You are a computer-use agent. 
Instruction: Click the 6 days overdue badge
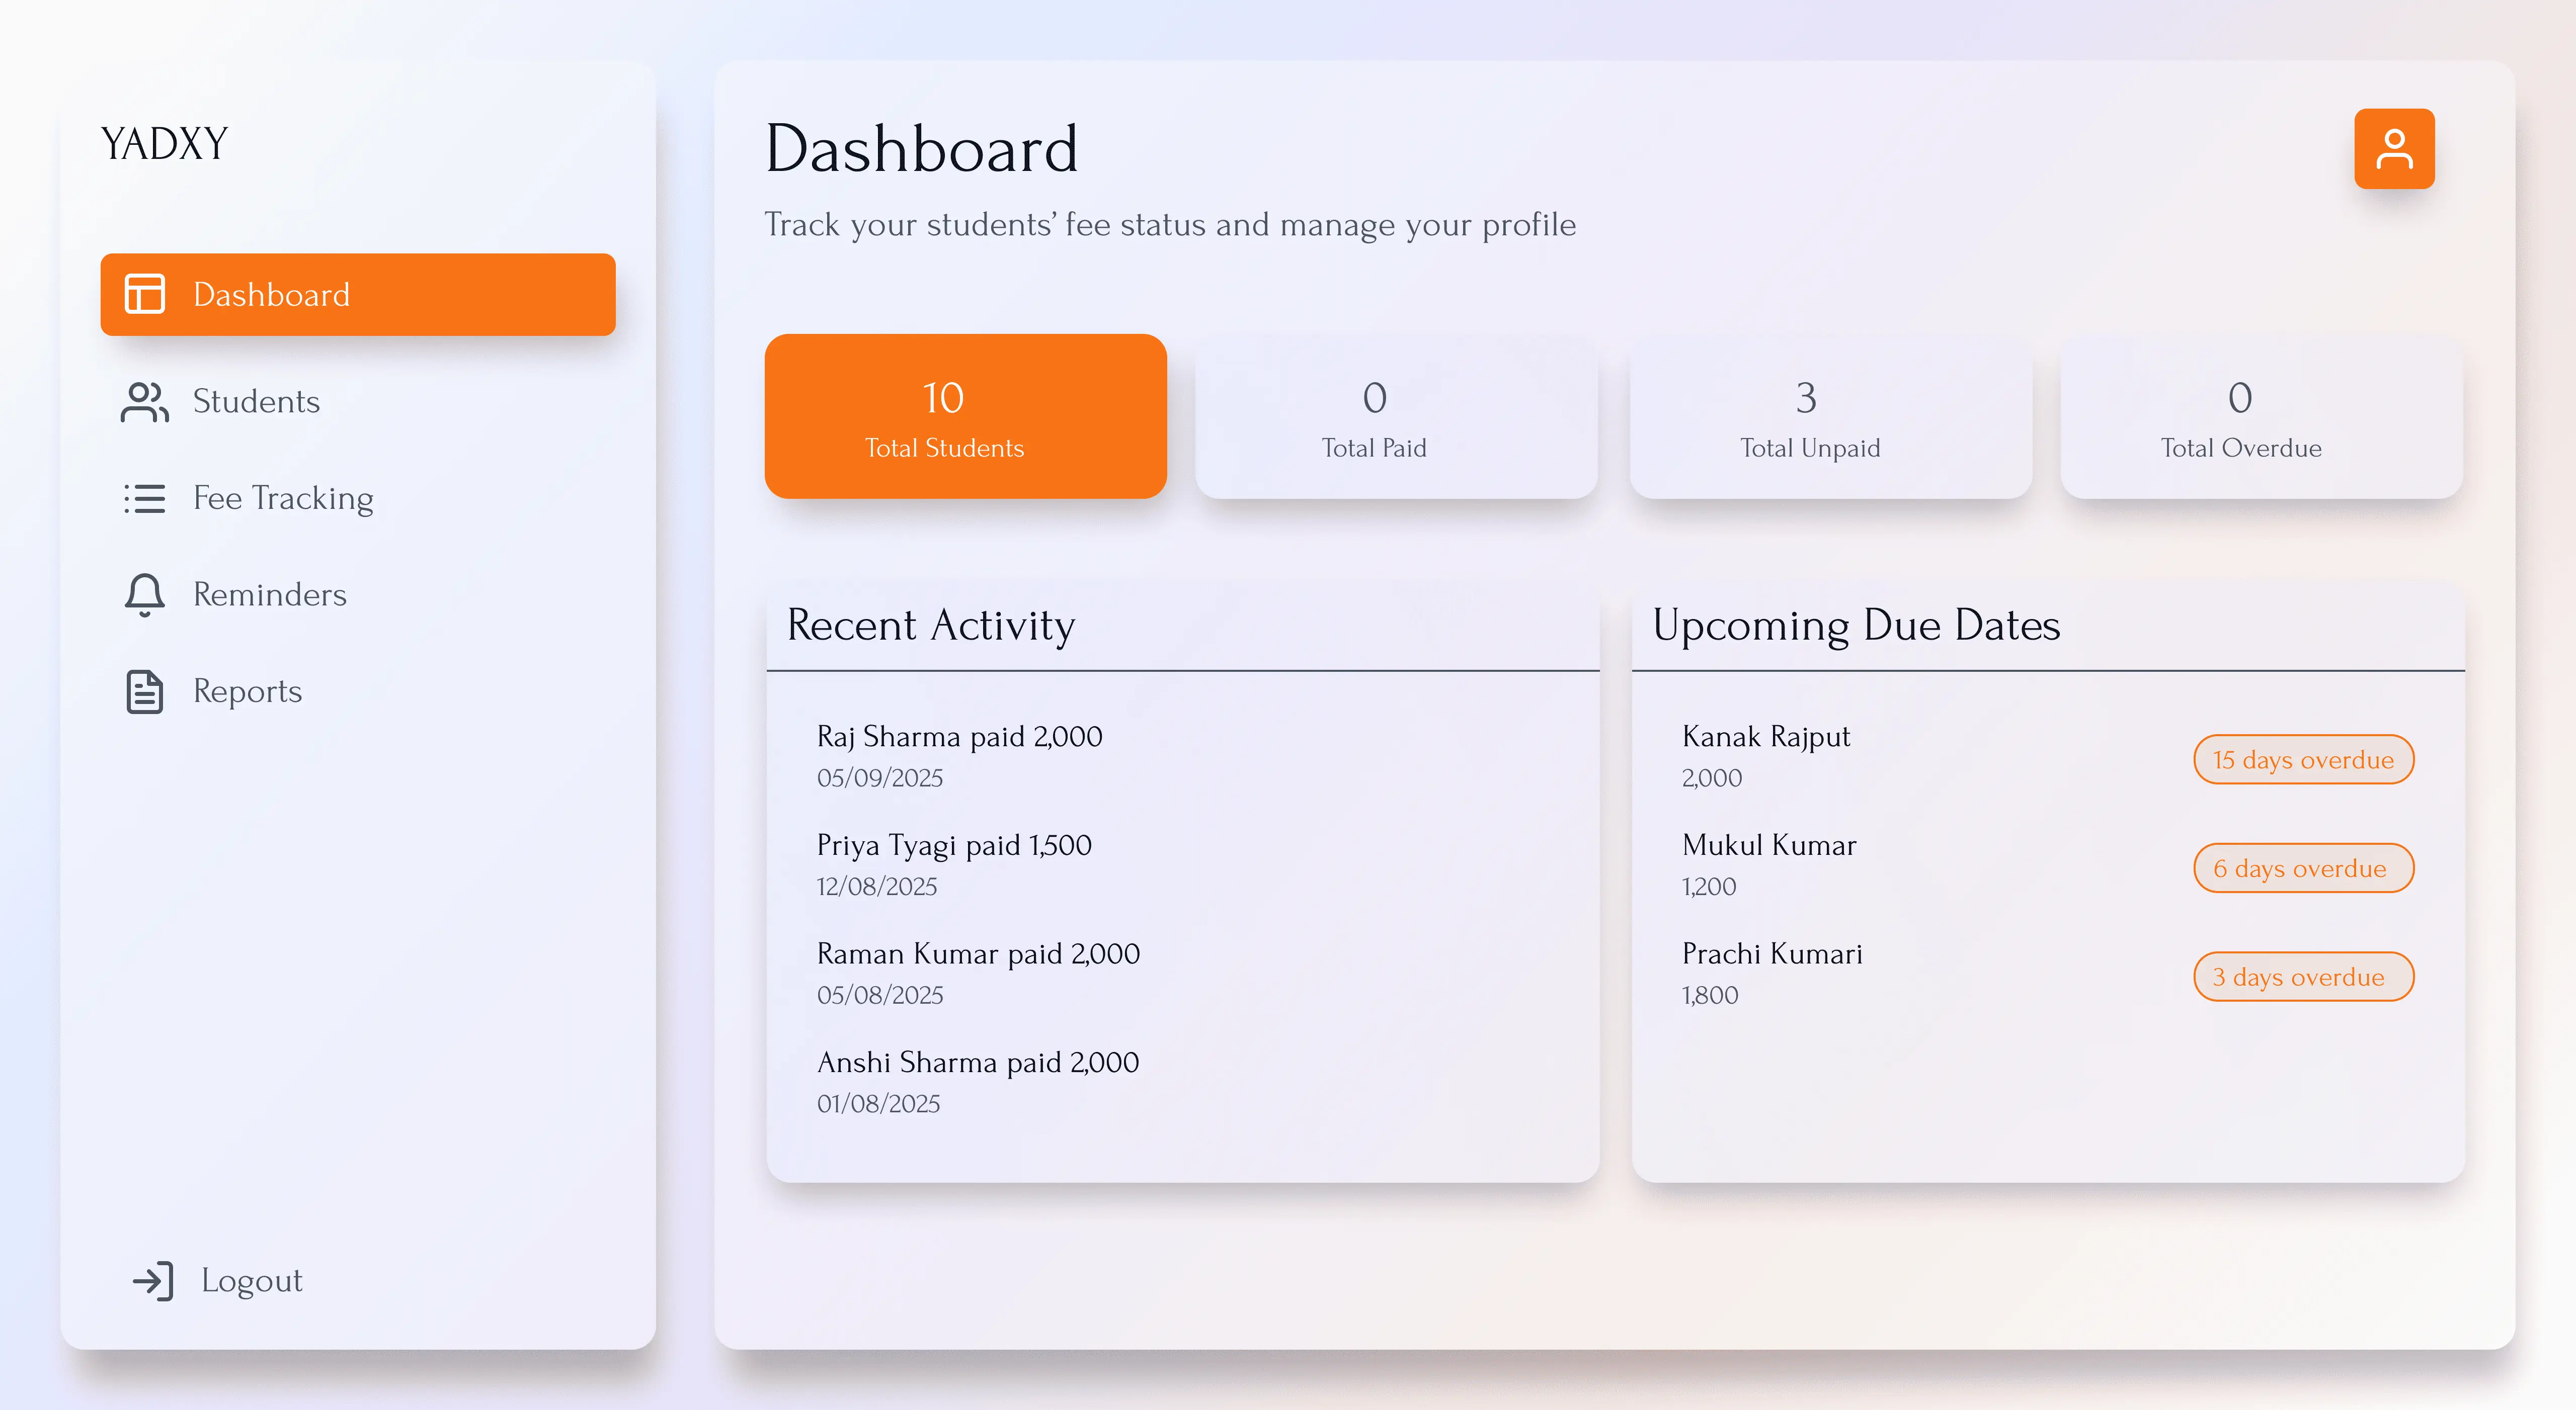[x=2302, y=868]
